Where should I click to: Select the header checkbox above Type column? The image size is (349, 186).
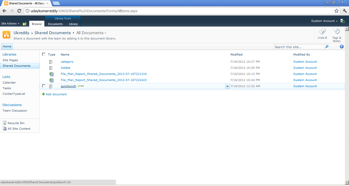(x=44, y=54)
